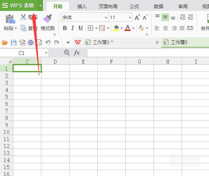Apply yellow fill color bucket
The width and height of the screenshot is (209, 176).
coord(116,28)
